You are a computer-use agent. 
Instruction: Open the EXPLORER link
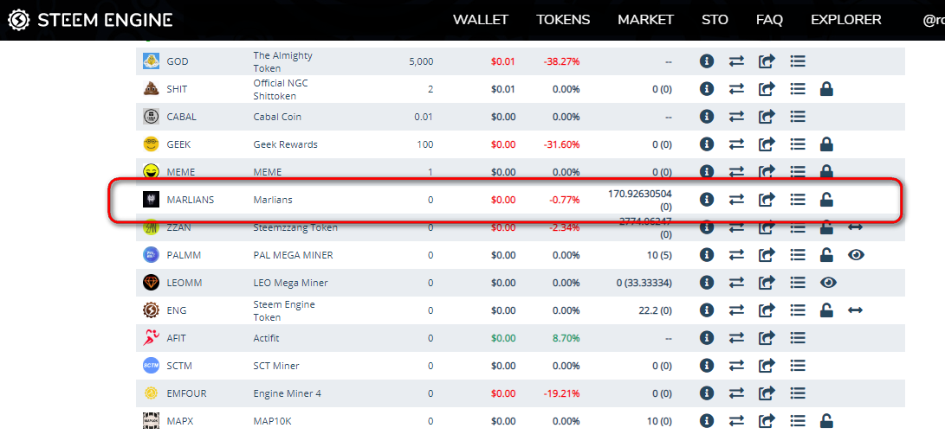(846, 20)
